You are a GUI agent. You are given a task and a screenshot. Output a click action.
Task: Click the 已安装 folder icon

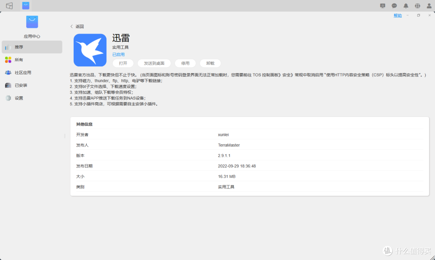click(x=8, y=85)
